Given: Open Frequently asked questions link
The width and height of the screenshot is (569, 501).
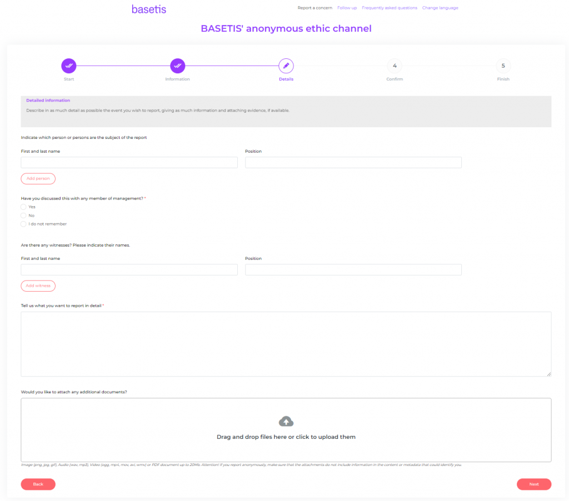Looking at the screenshot, I should coord(389,8).
